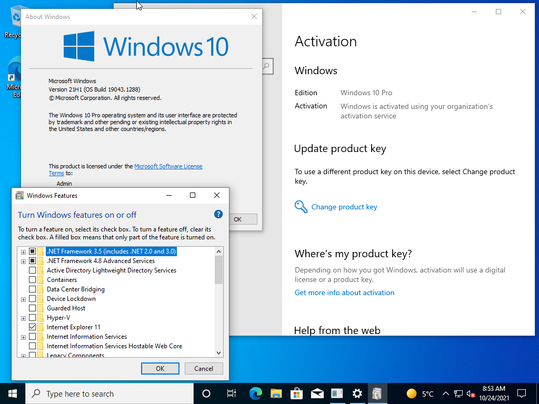Select Guarded Host feature label

click(x=66, y=308)
